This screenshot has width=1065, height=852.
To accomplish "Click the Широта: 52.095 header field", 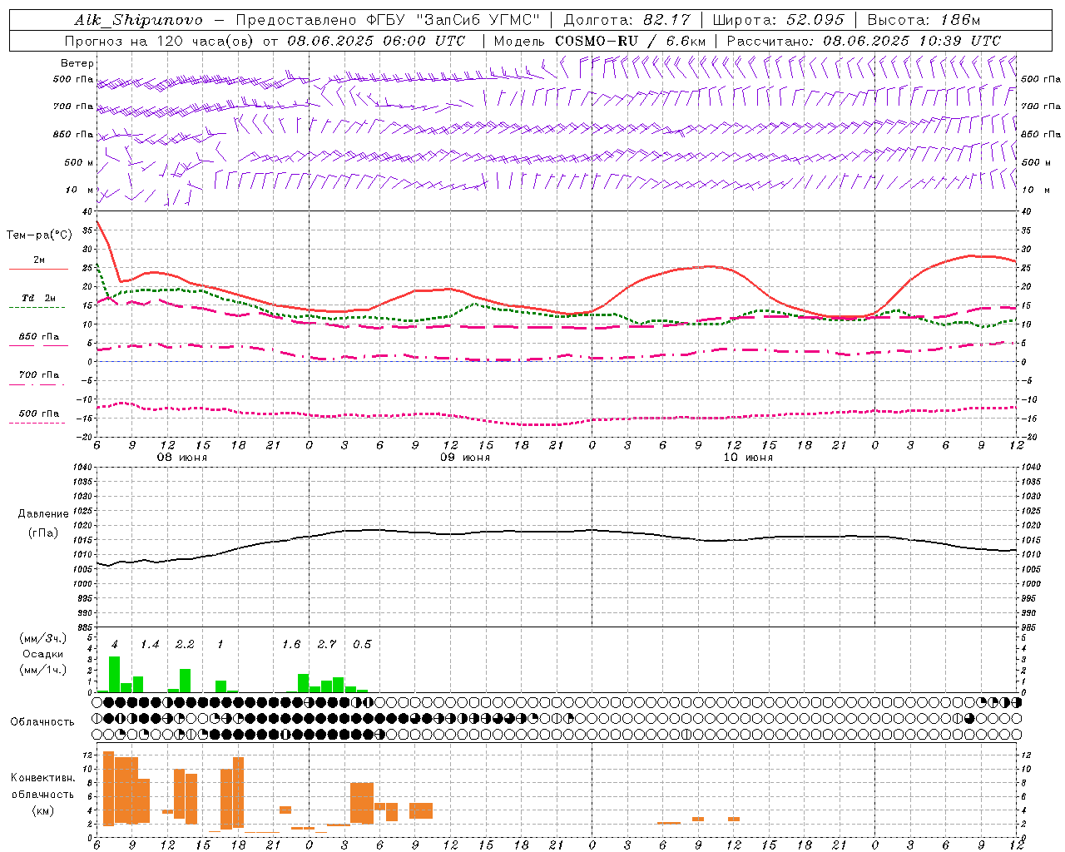I will pyautogui.click(x=779, y=20).
